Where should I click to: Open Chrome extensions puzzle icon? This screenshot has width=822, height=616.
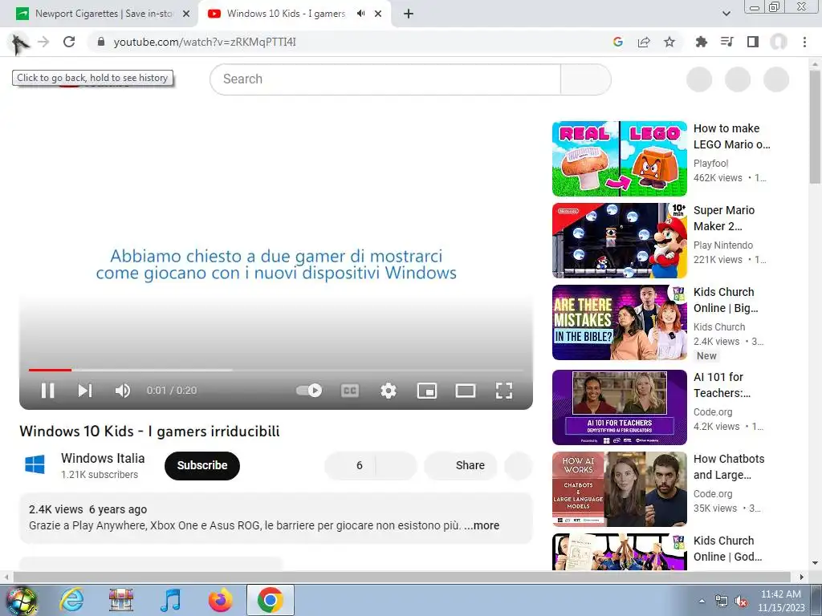(701, 42)
